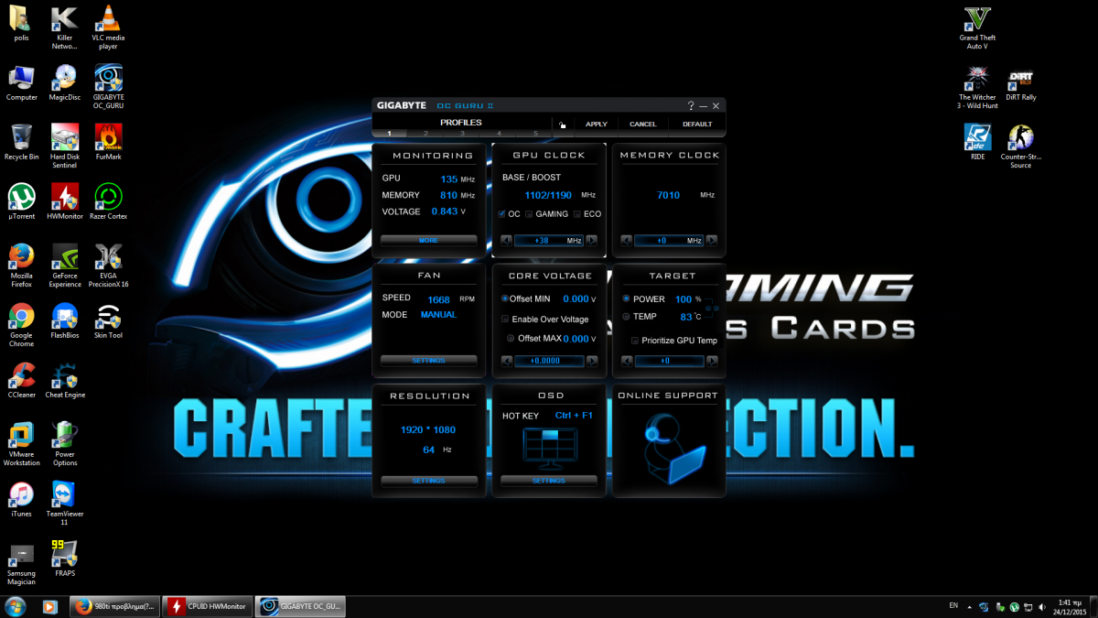This screenshot has height=618, width=1098.
Task: Open EVGA PrecisionX 16 shortcut
Action: [109, 266]
